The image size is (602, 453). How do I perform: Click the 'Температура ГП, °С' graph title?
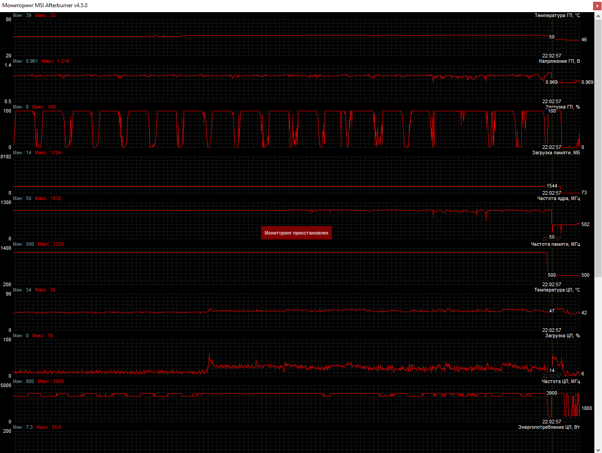tap(557, 15)
